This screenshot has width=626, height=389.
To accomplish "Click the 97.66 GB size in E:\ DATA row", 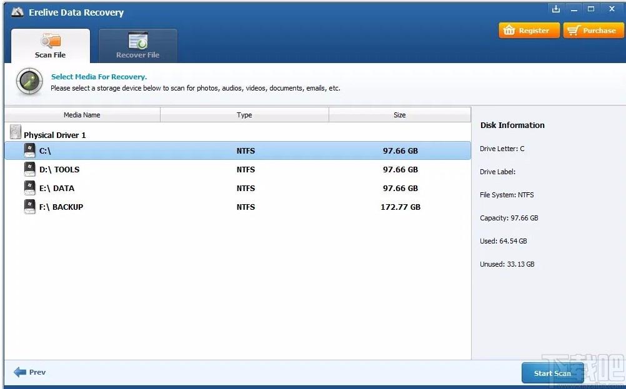I will pyautogui.click(x=400, y=189).
